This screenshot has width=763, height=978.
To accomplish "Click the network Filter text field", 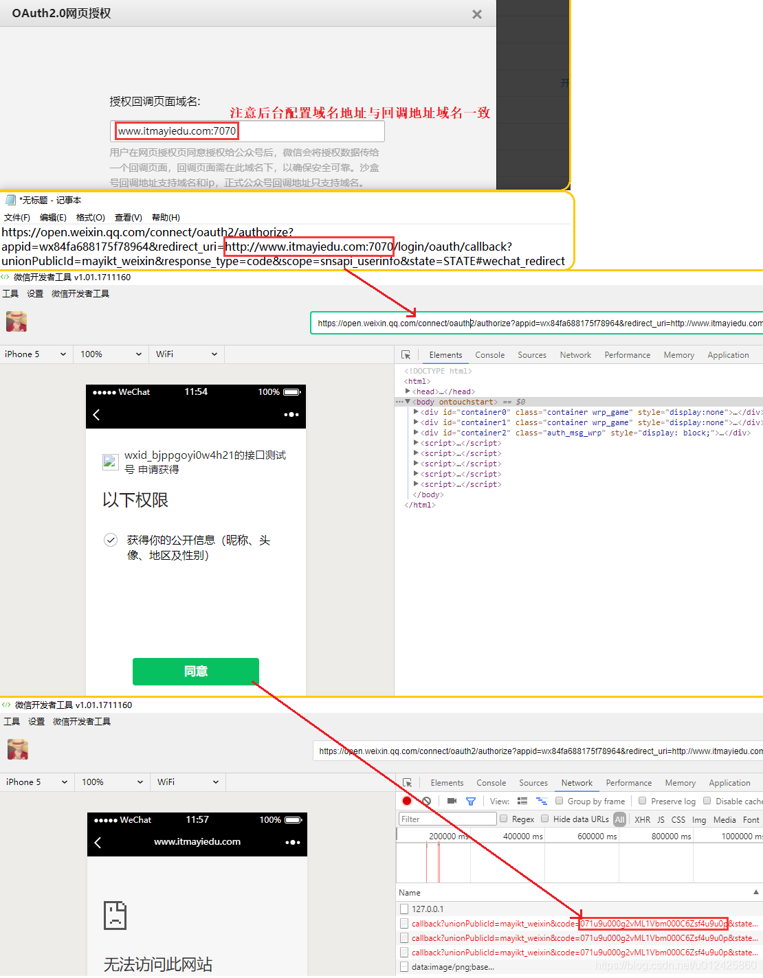I will click(447, 819).
